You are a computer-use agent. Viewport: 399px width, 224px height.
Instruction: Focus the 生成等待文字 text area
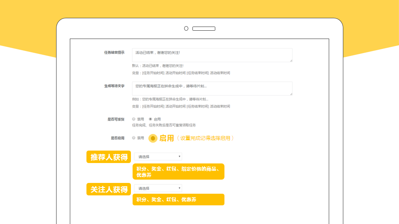[x=212, y=88]
